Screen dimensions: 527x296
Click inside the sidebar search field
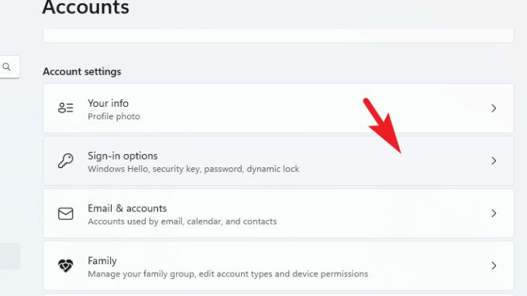[x=9, y=67]
